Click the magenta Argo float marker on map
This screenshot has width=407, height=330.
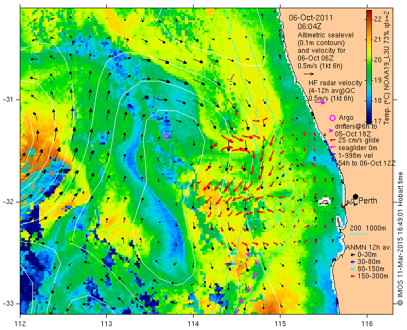[x=167, y=136]
